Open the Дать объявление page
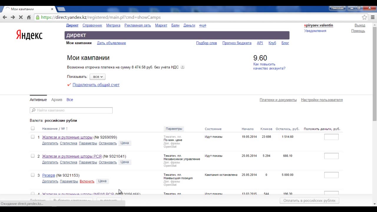 111,43
